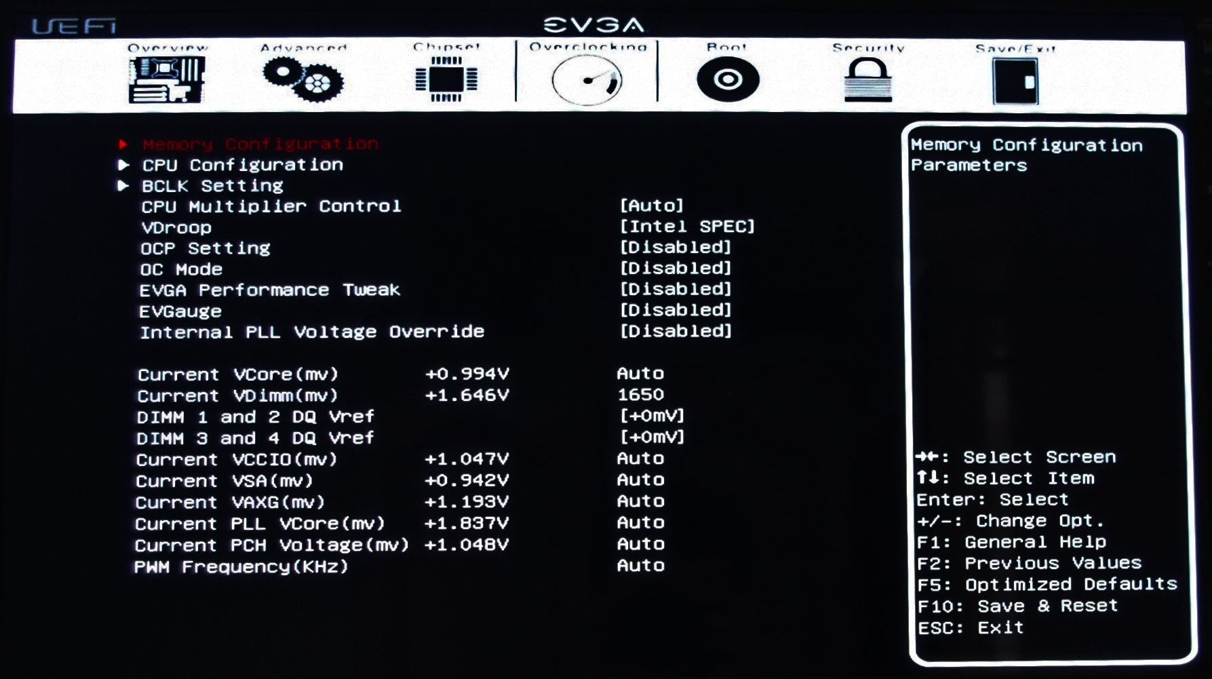The height and width of the screenshot is (679, 1212).
Task: Open the Security padlock icon
Action: tap(868, 80)
